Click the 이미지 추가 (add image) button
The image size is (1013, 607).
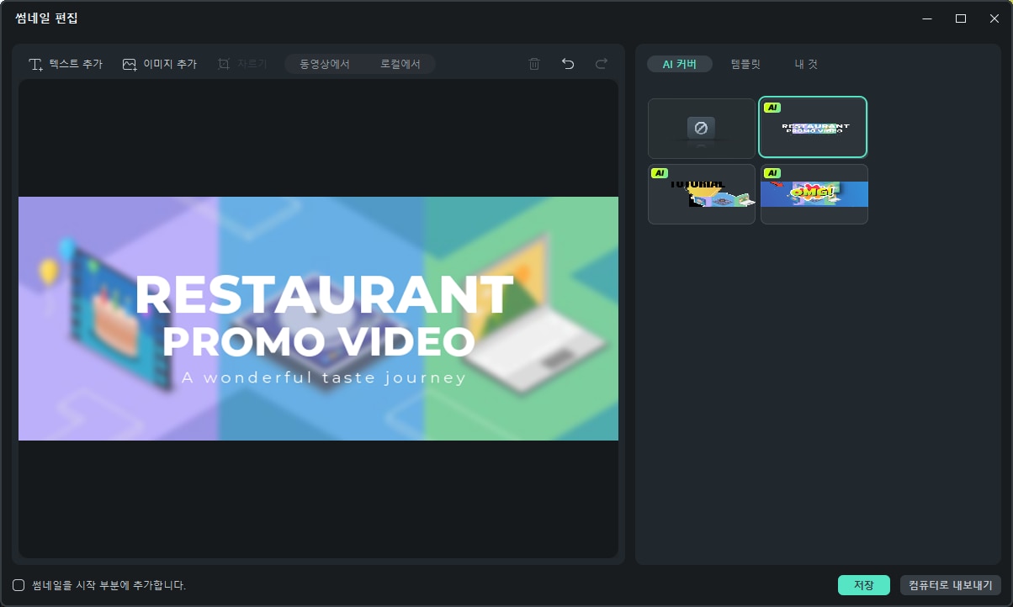159,64
